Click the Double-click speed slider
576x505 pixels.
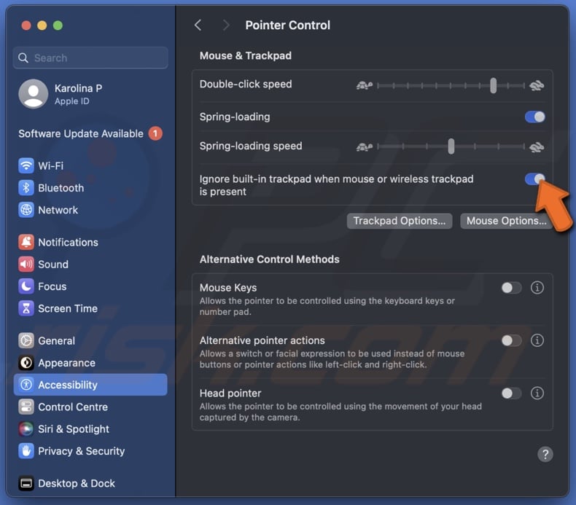click(450, 85)
